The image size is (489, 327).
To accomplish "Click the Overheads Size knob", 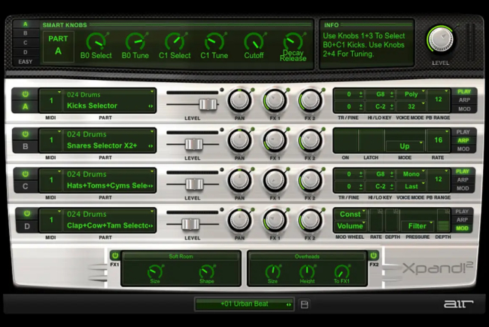I will click(272, 271).
